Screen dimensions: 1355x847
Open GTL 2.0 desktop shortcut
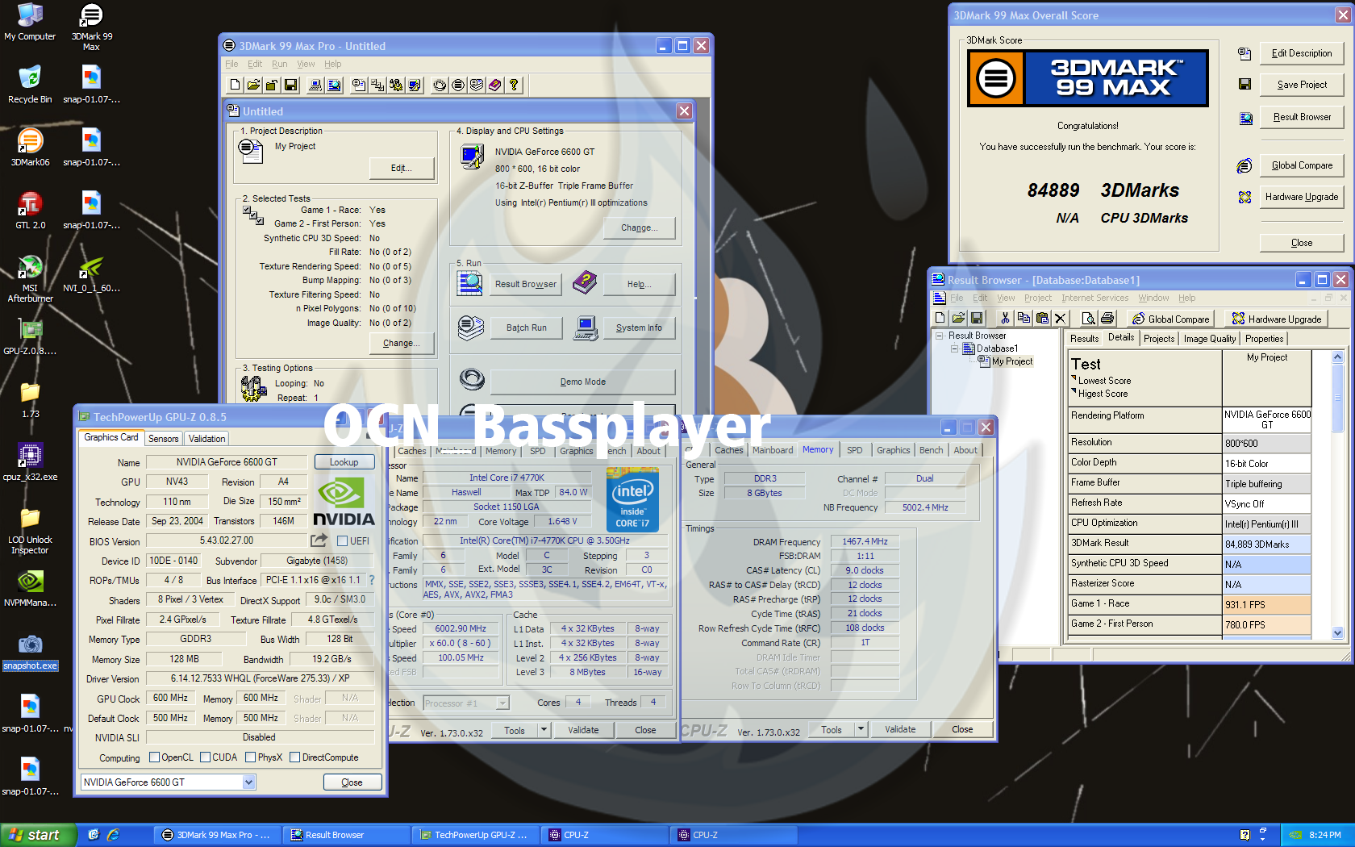[x=30, y=211]
